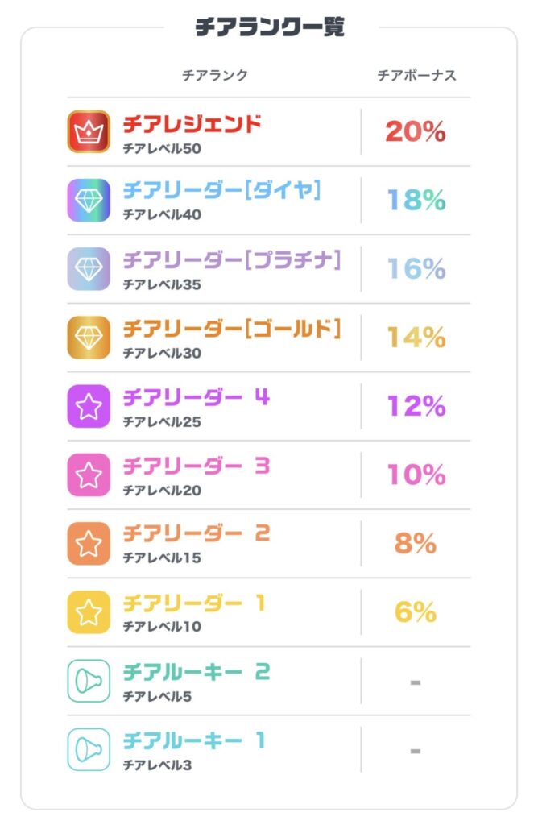Click the 12% purple bonus value
The image size is (538, 825).
415,406
